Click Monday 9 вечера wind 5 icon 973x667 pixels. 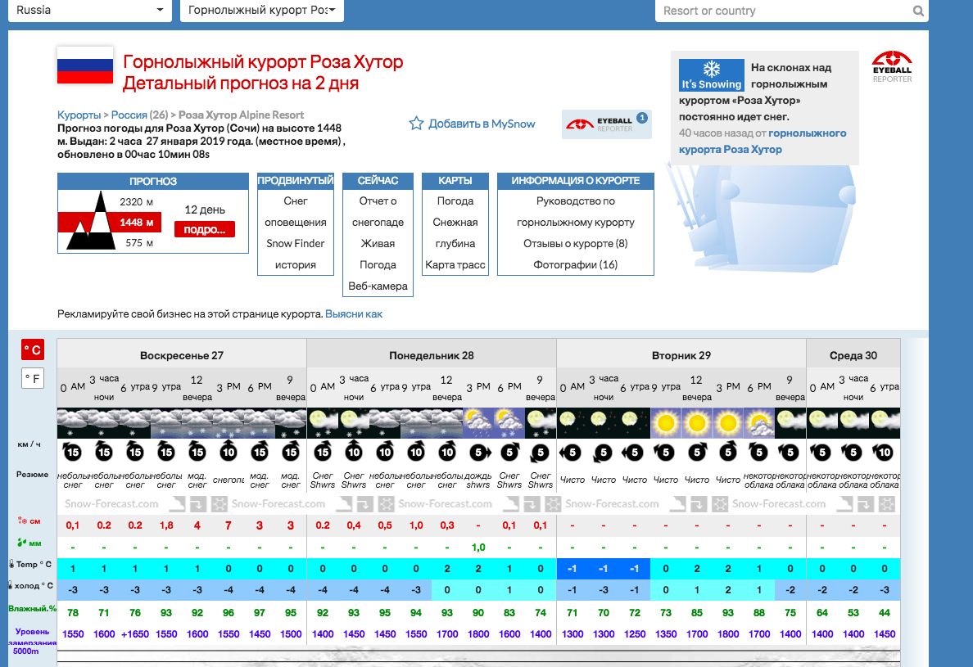[540, 453]
